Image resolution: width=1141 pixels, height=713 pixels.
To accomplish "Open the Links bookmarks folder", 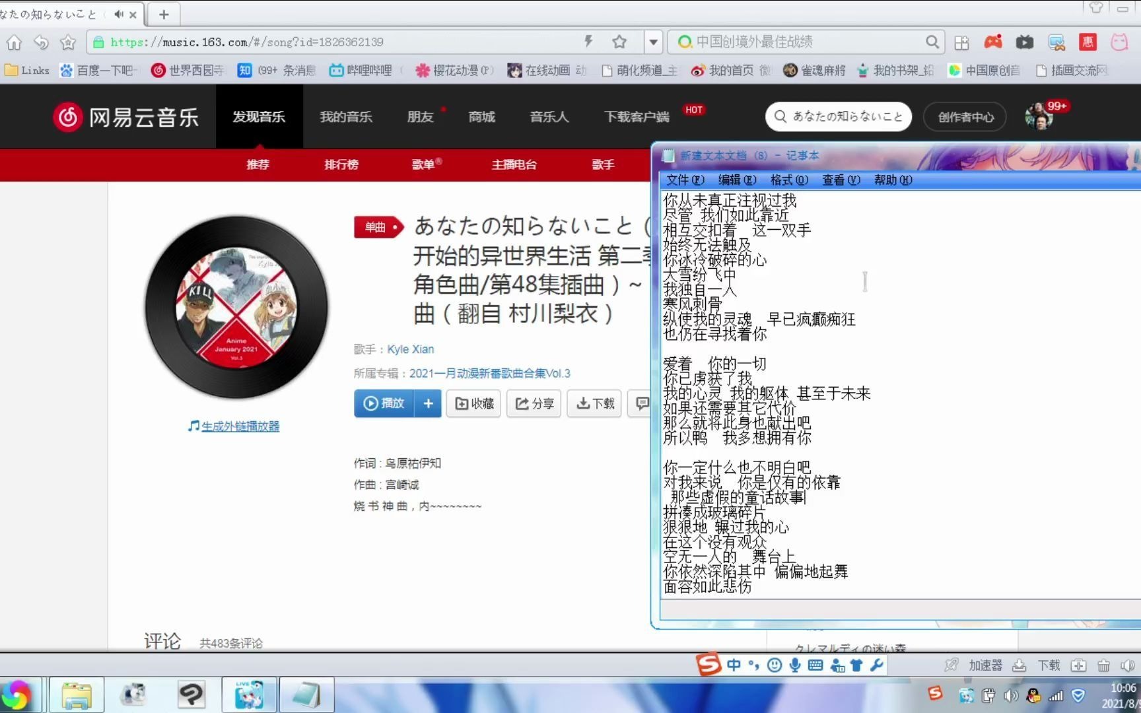I will pyautogui.click(x=27, y=70).
